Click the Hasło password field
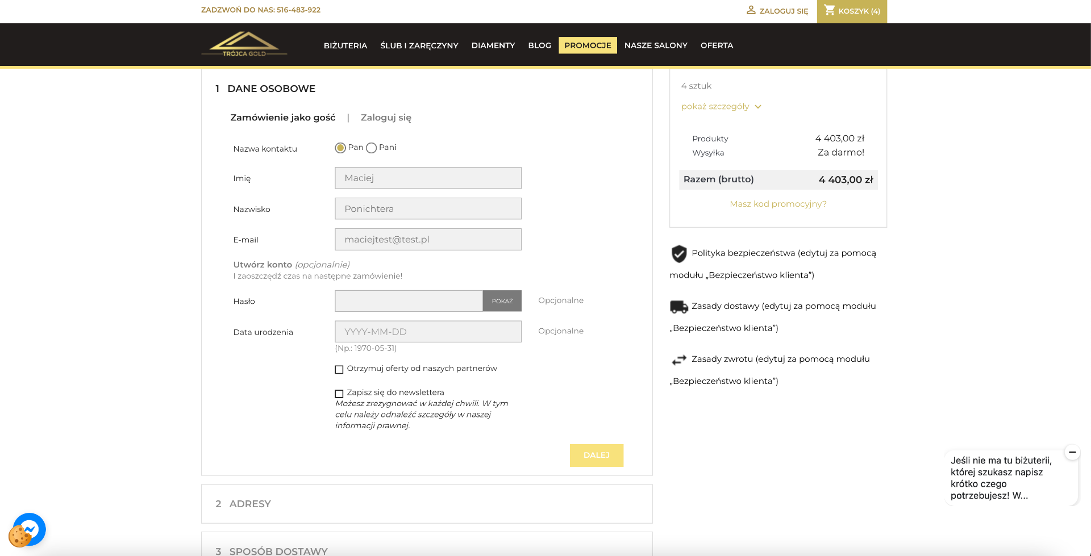The height and width of the screenshot is (556, 1091). pos(409,301)
